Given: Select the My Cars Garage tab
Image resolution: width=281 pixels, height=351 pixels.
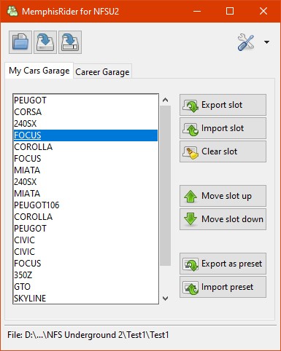Looking at the screenshot, I should point(39,71).
